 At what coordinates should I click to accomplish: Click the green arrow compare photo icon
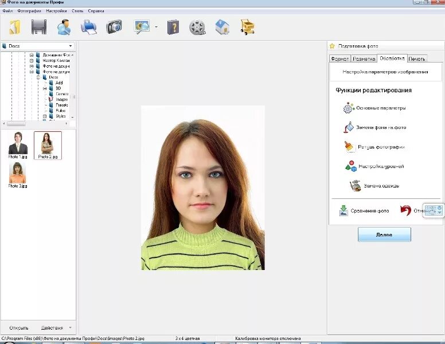pyautogui.click(x=343, y=210)
